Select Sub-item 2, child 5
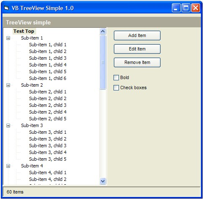203x199 pixels. (47, 119)
